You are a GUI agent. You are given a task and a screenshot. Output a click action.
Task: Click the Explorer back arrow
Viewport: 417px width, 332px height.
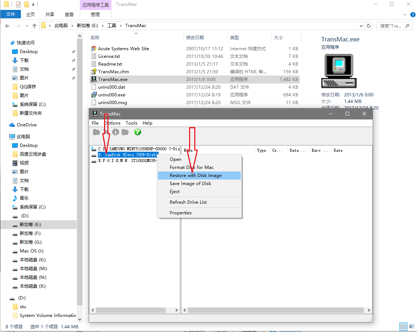pyautogui.click(x=7, y=26)
